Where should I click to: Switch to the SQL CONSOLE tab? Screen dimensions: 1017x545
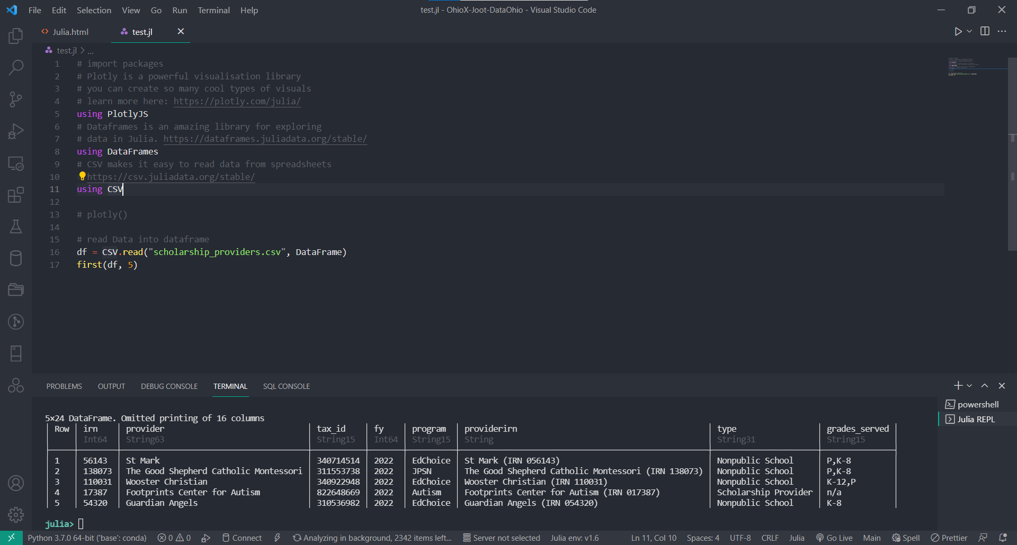(286, 386)
